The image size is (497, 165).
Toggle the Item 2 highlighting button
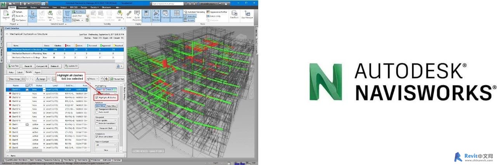pos(111,89)
